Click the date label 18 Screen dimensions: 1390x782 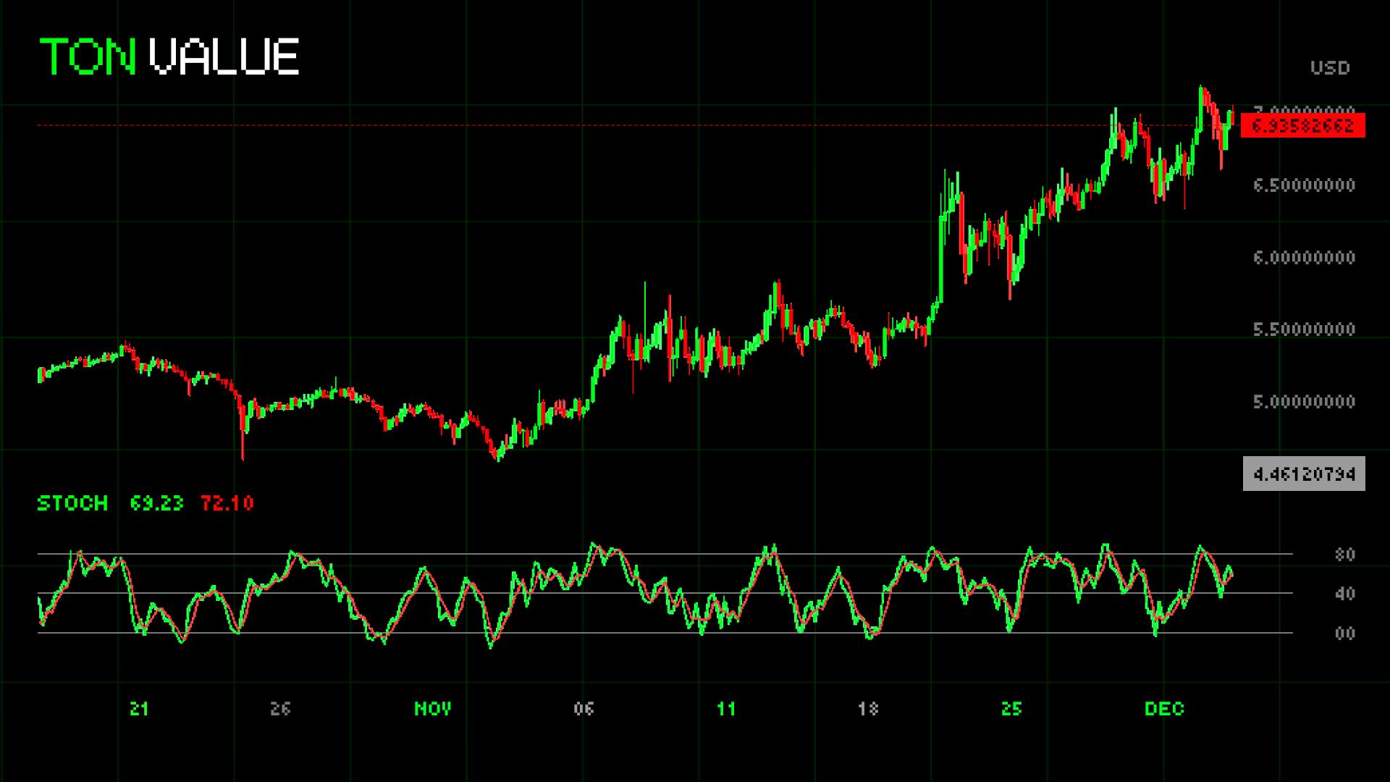[x=868, y=709]
